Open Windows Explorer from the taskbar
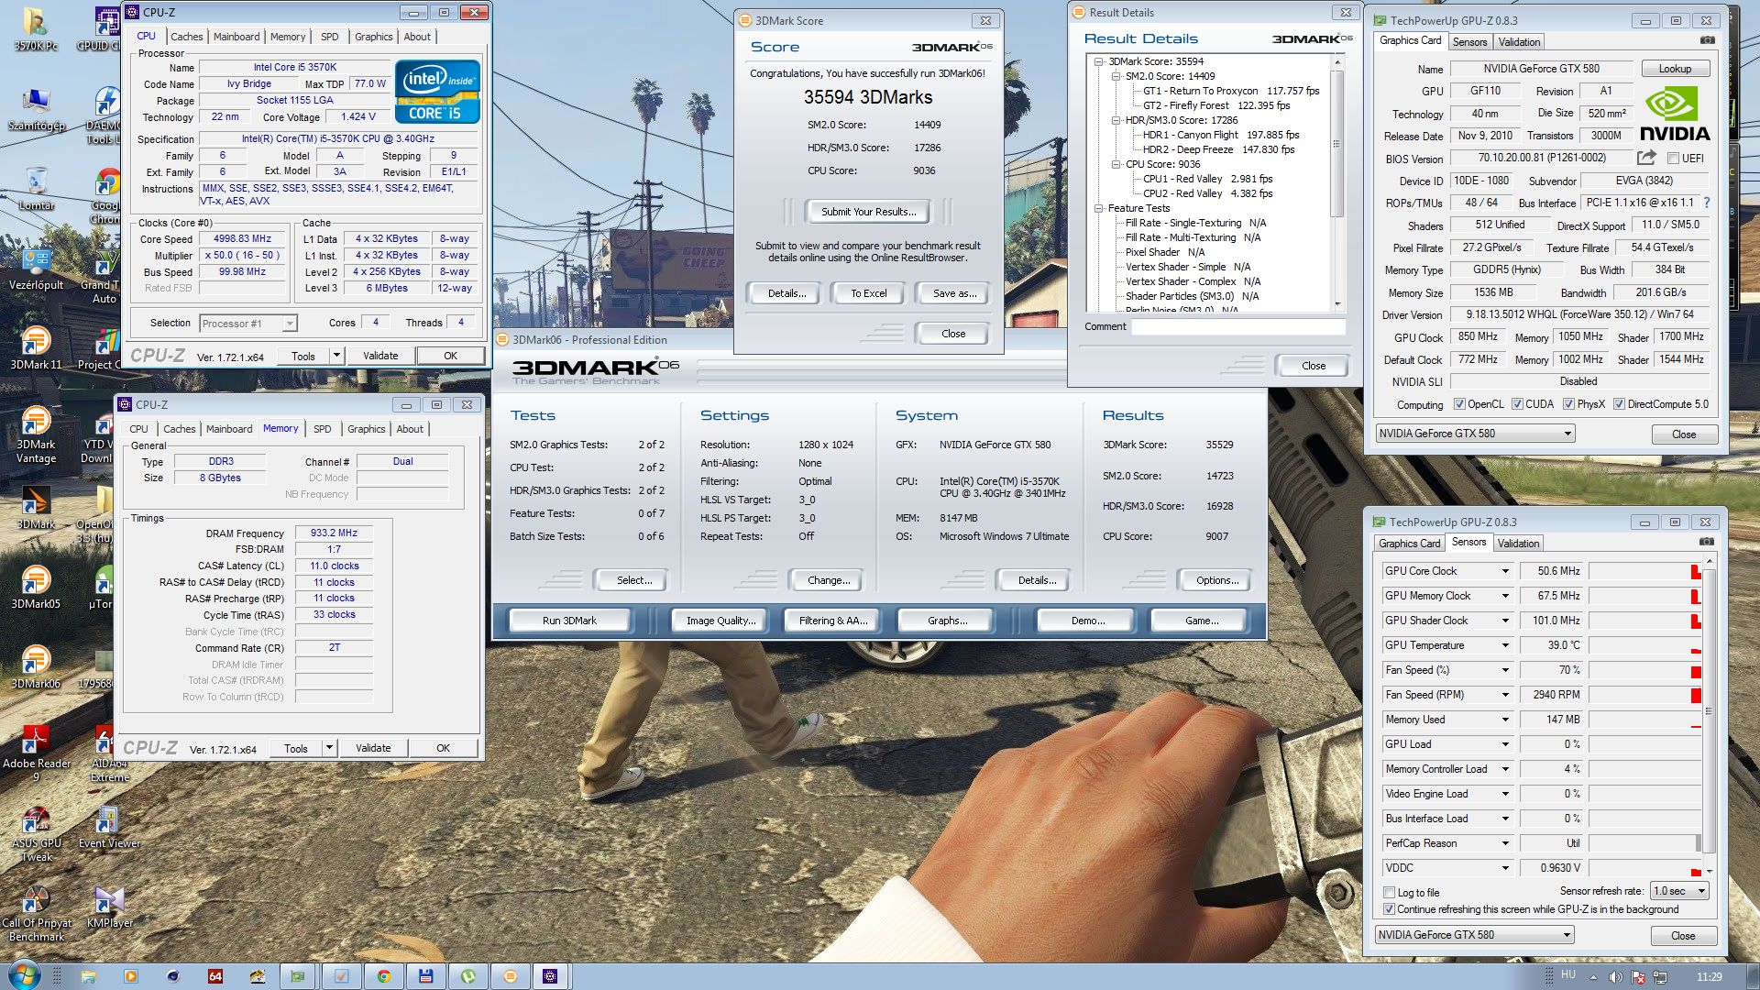The width and height of the screenshot is (1760, 990). point(88,976)
